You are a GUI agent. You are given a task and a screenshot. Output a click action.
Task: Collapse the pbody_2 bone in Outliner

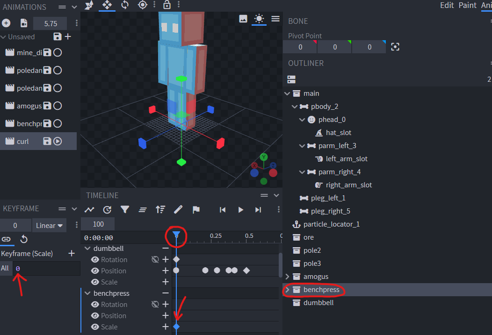pyautogui.click(x=295, y=107)
